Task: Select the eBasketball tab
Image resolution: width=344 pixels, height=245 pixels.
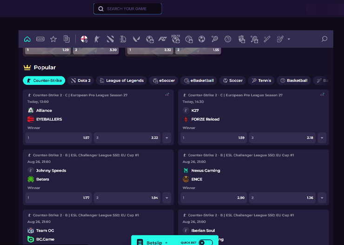Action: pyautogui.click(x=198, y=81)
